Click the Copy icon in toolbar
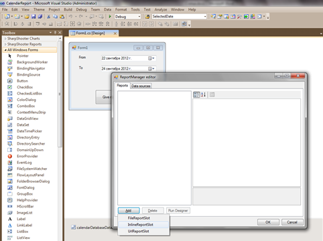The width and height of the screenshot is (323, 241). [x=55, y=17]
